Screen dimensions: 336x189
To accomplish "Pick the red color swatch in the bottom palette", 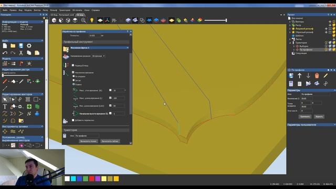I will pyautogui.click(x=92, y=178).
